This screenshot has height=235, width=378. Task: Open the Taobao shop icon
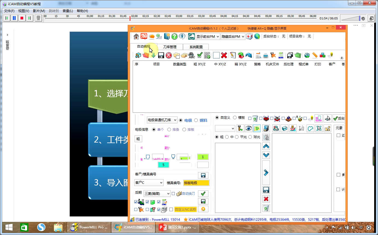(x=144, y=36)
